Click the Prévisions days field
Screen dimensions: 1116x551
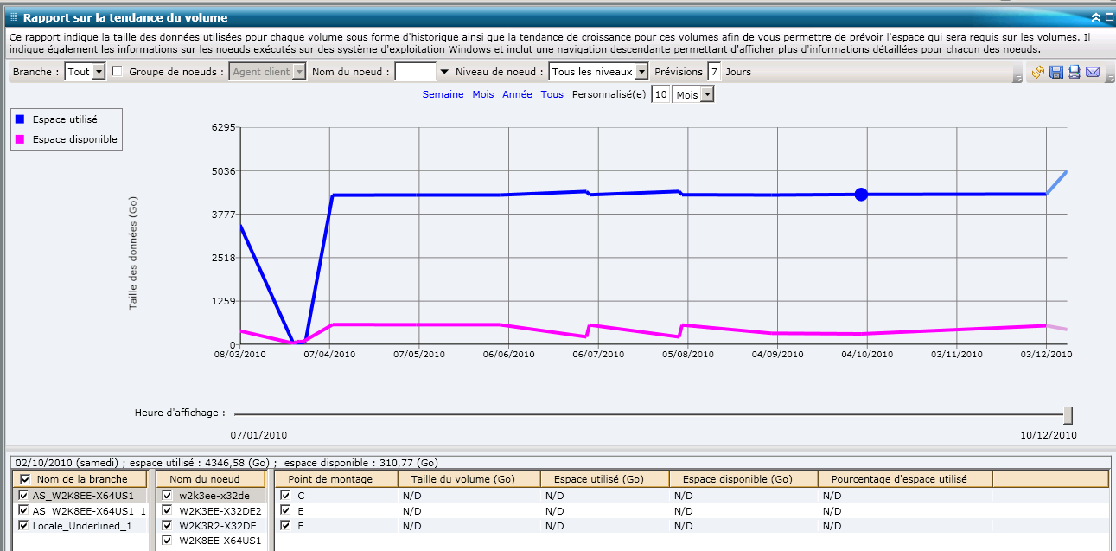point(714,72)
